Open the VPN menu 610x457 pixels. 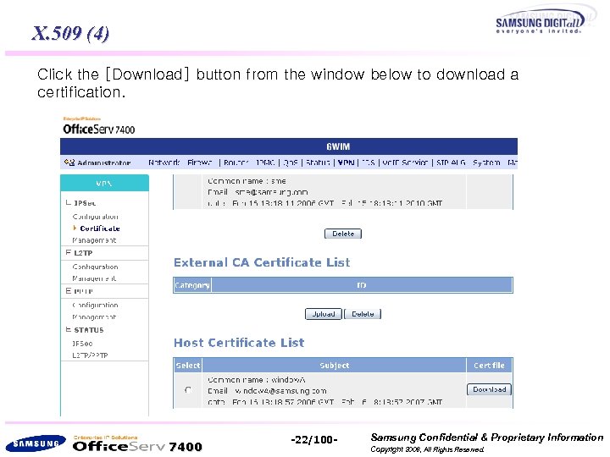pyautogui.click(x=346, y=162)
